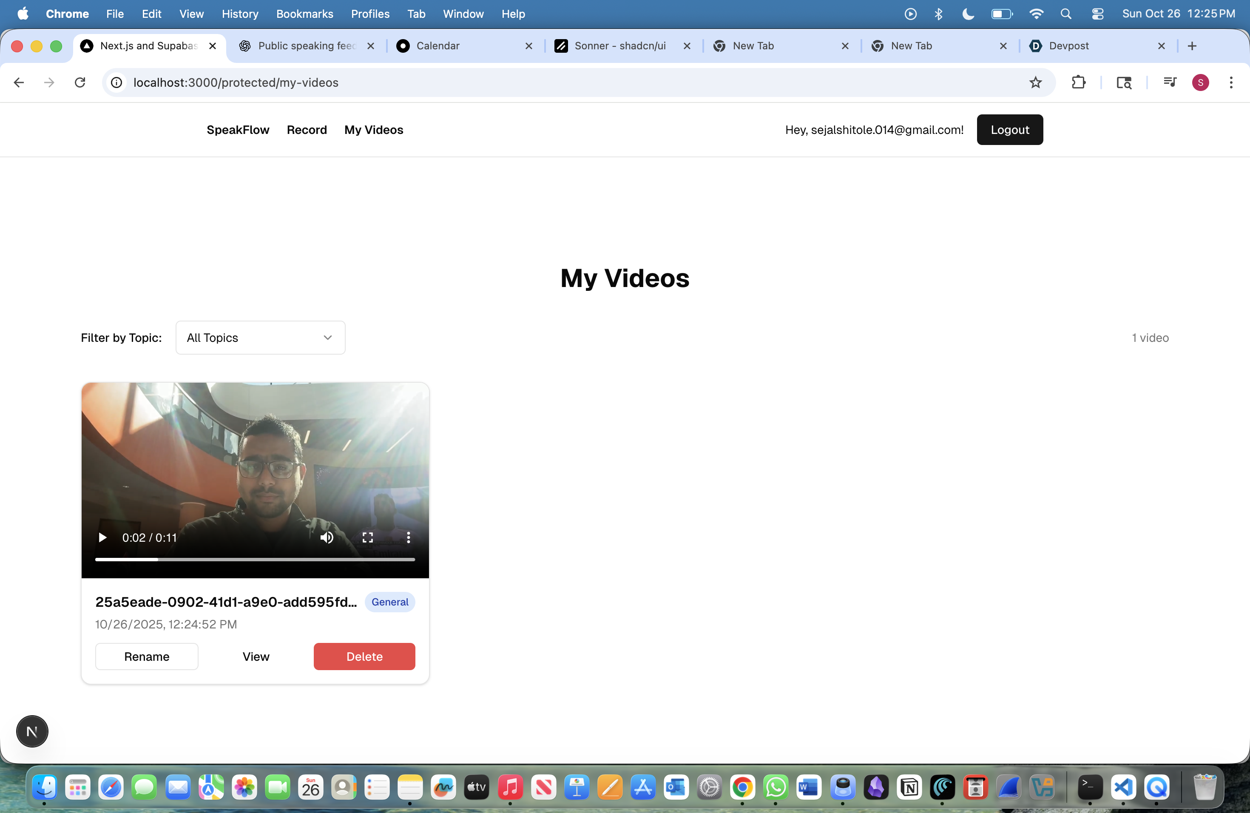The image size is (1250, 813).
Task: Toggle Focus mode moon icon
Action: (968, 14)
